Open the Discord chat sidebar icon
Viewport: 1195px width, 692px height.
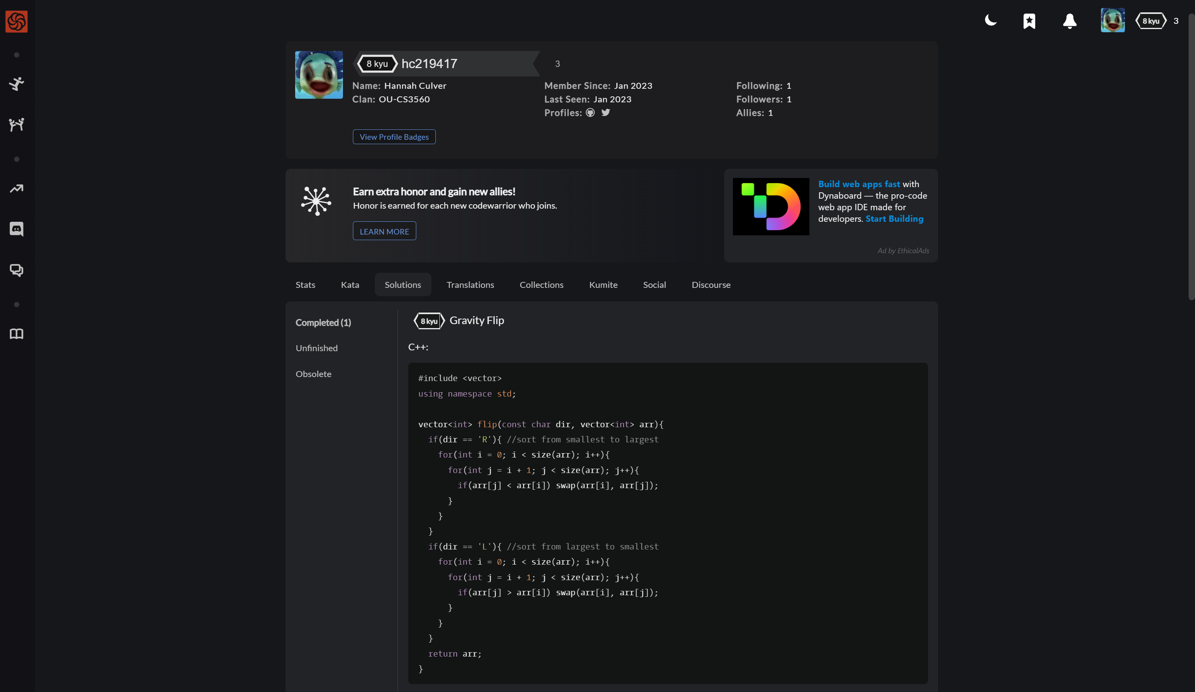17,229
